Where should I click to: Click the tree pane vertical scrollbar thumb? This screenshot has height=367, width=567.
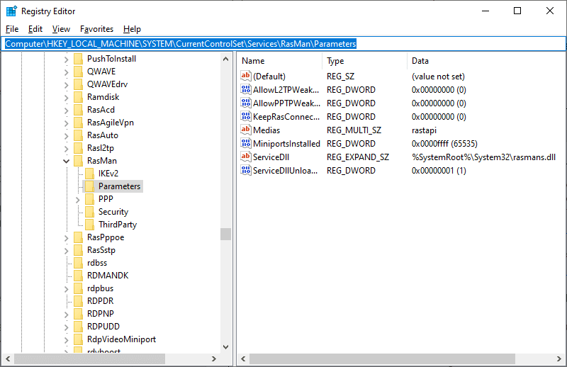(x=225, y=234)
